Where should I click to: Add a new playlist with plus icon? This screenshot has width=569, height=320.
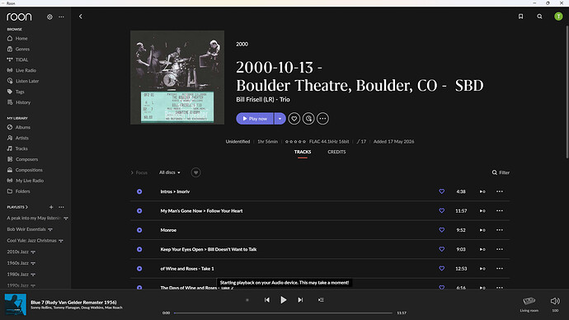[x=51, y=207]
